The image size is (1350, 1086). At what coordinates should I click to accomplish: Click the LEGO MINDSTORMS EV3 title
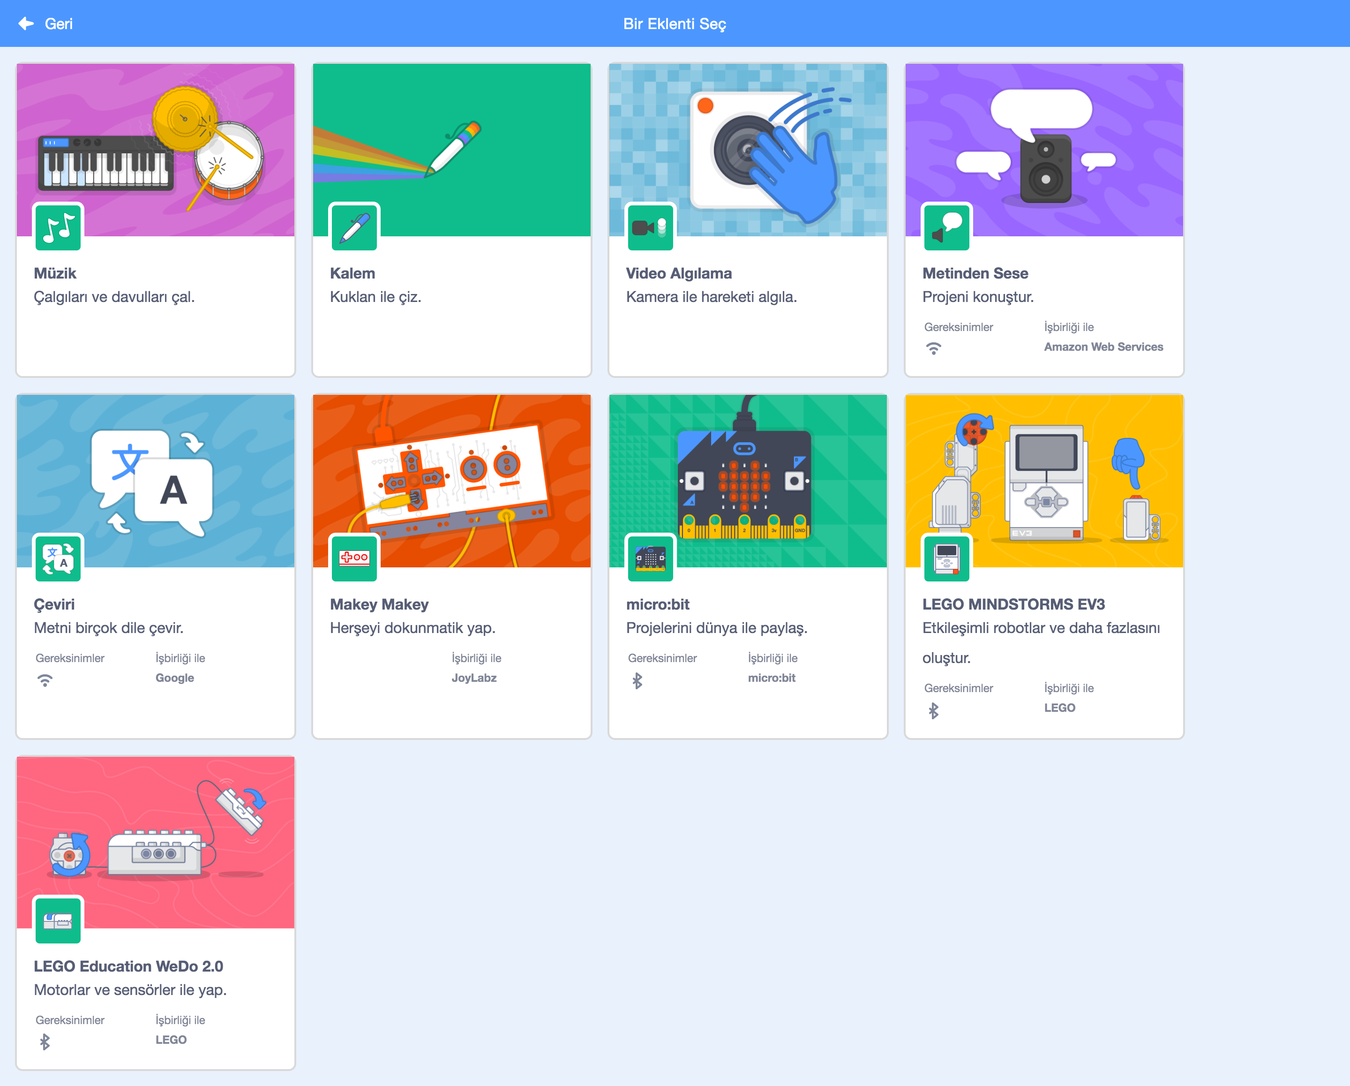coord(1013,604)
